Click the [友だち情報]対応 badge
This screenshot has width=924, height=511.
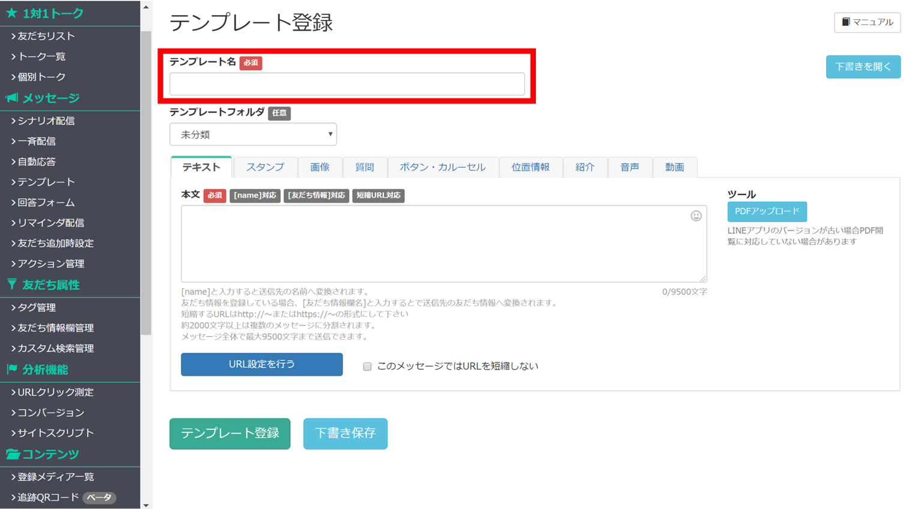click(x=317, y=196)
